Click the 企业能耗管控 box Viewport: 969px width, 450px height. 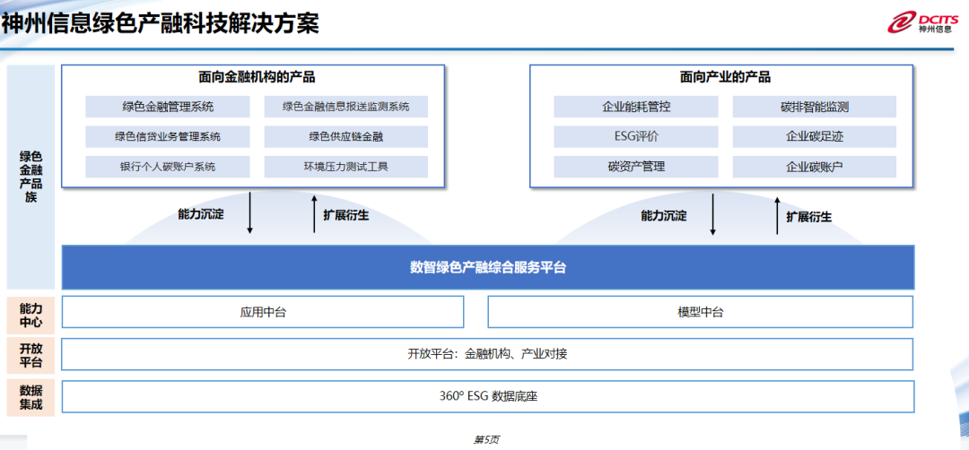click(x=635, y=107)
